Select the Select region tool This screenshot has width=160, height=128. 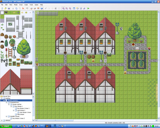pyautogui.click(x=59, y=8)
